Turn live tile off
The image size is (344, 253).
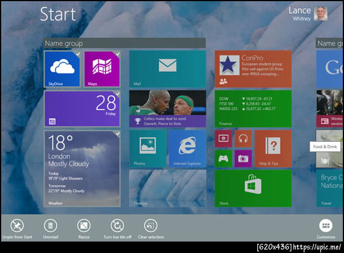118,229
